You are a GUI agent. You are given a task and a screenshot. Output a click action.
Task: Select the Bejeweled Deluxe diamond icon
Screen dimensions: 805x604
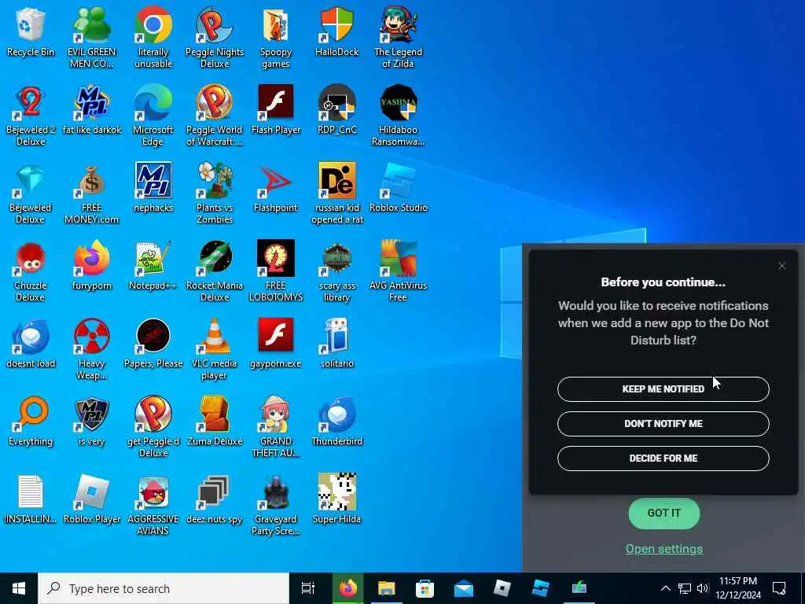pyautogui.click(x=31, y=180)
